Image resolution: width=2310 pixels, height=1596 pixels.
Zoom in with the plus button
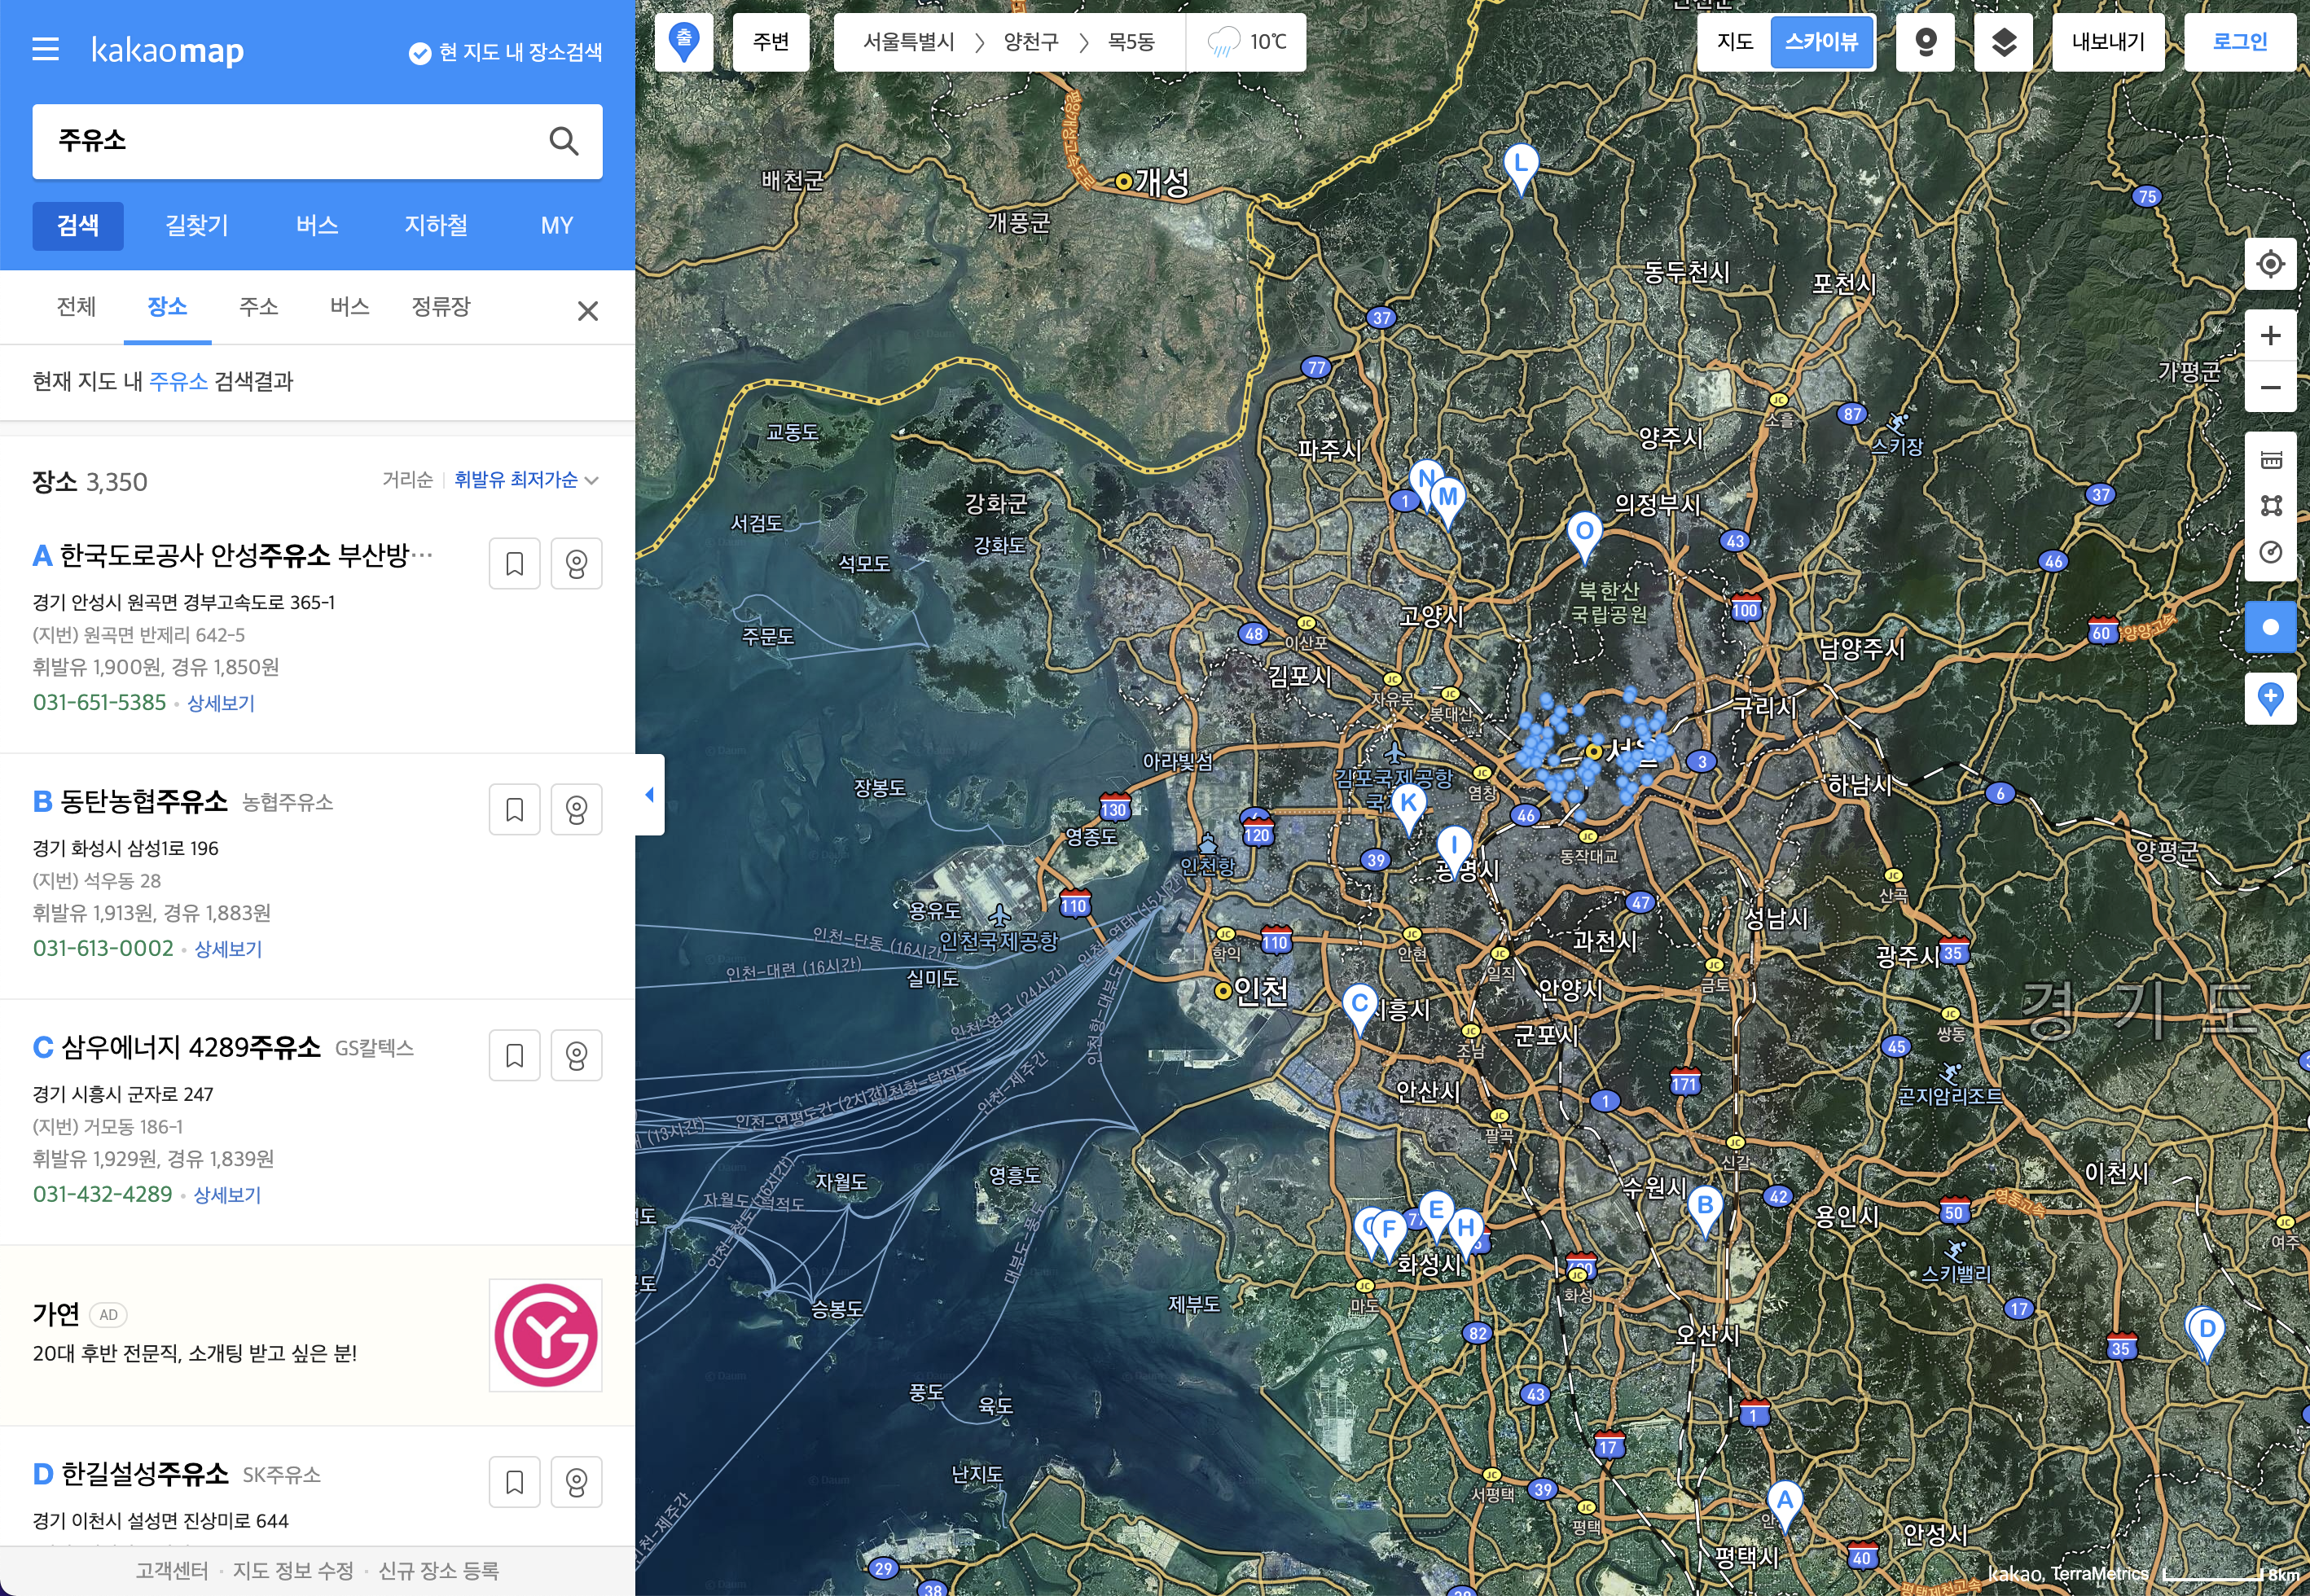2270,335
